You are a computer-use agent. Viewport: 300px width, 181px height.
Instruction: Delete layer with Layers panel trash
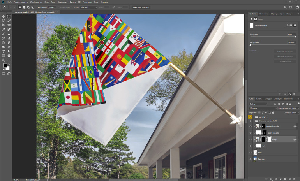pos(294,179)
